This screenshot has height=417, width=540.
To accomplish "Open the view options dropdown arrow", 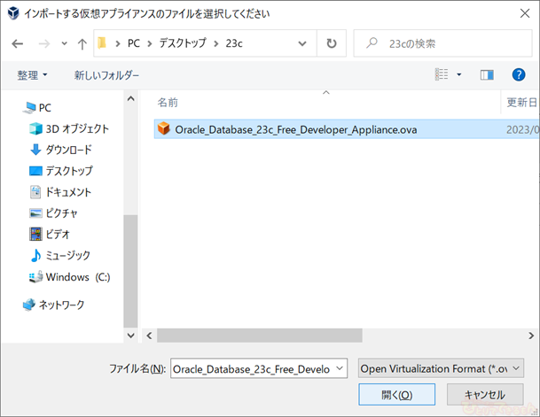I will pos(459,75).
